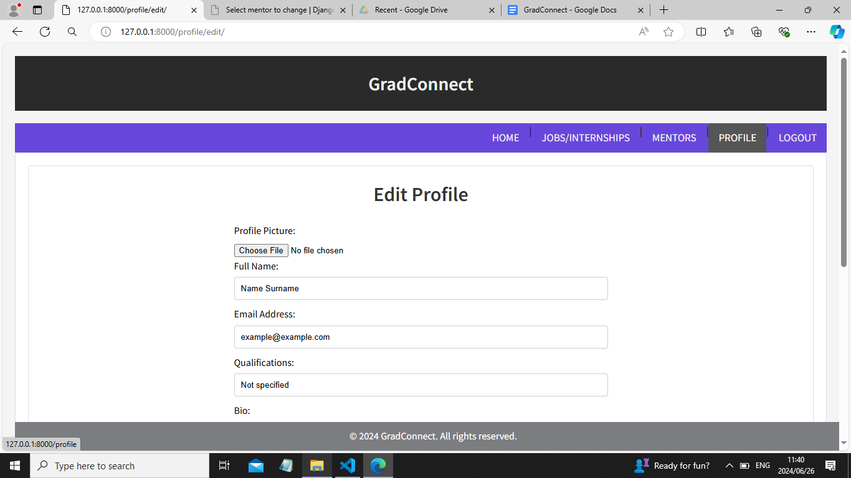This screenshot has height=478, width=851.
Task: Open the Edge settings and more menu
Action: coord(811,31)
